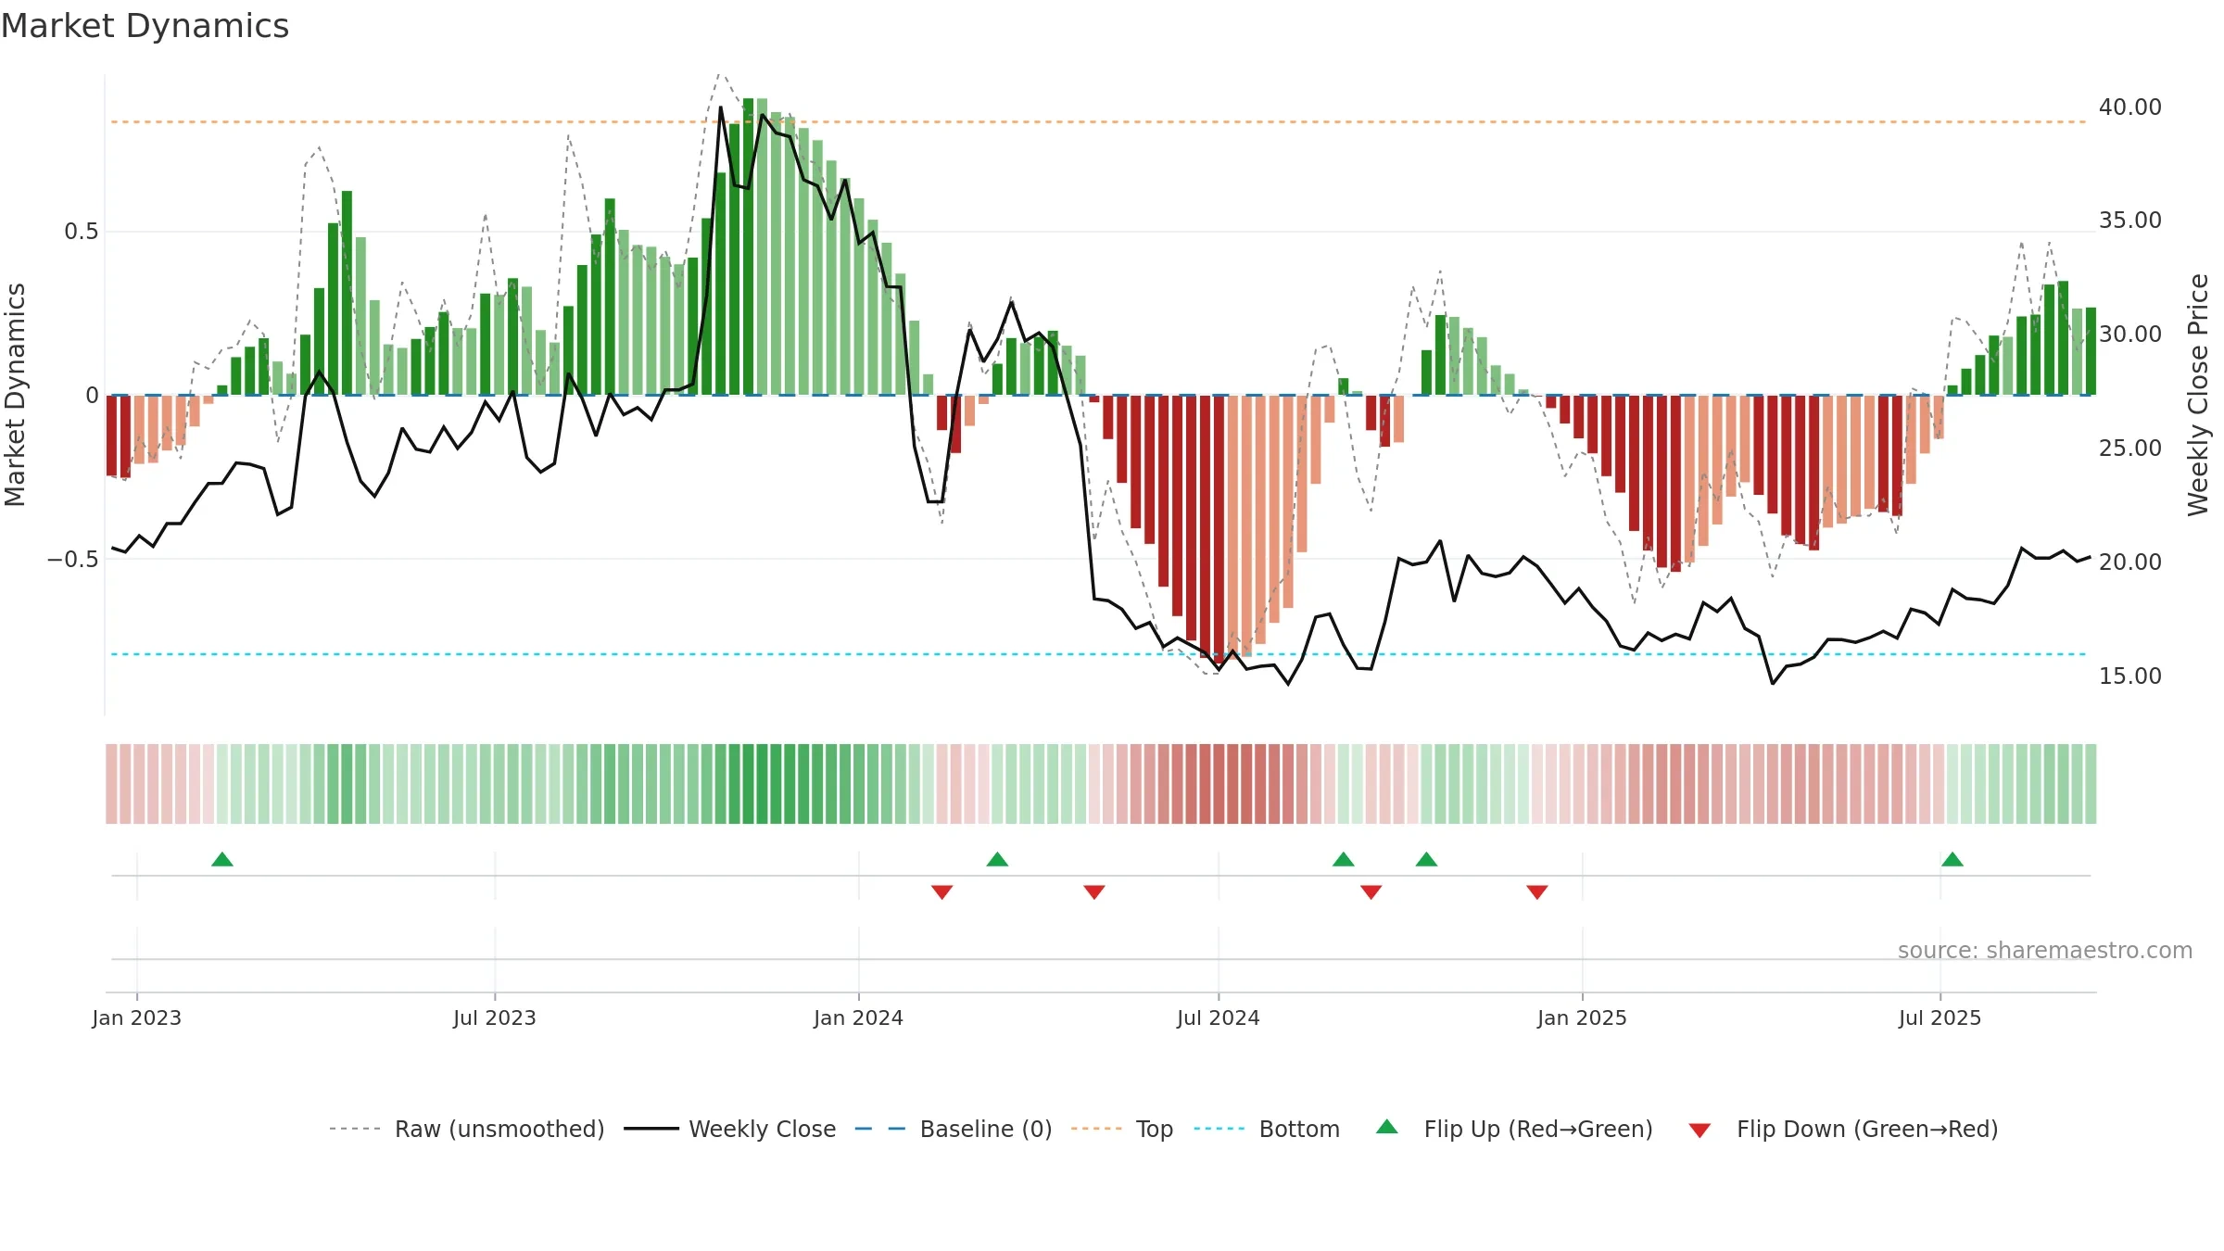
Task: Click the Jul 2024 x-axis label
Action: click(x=1219, y=1017)
